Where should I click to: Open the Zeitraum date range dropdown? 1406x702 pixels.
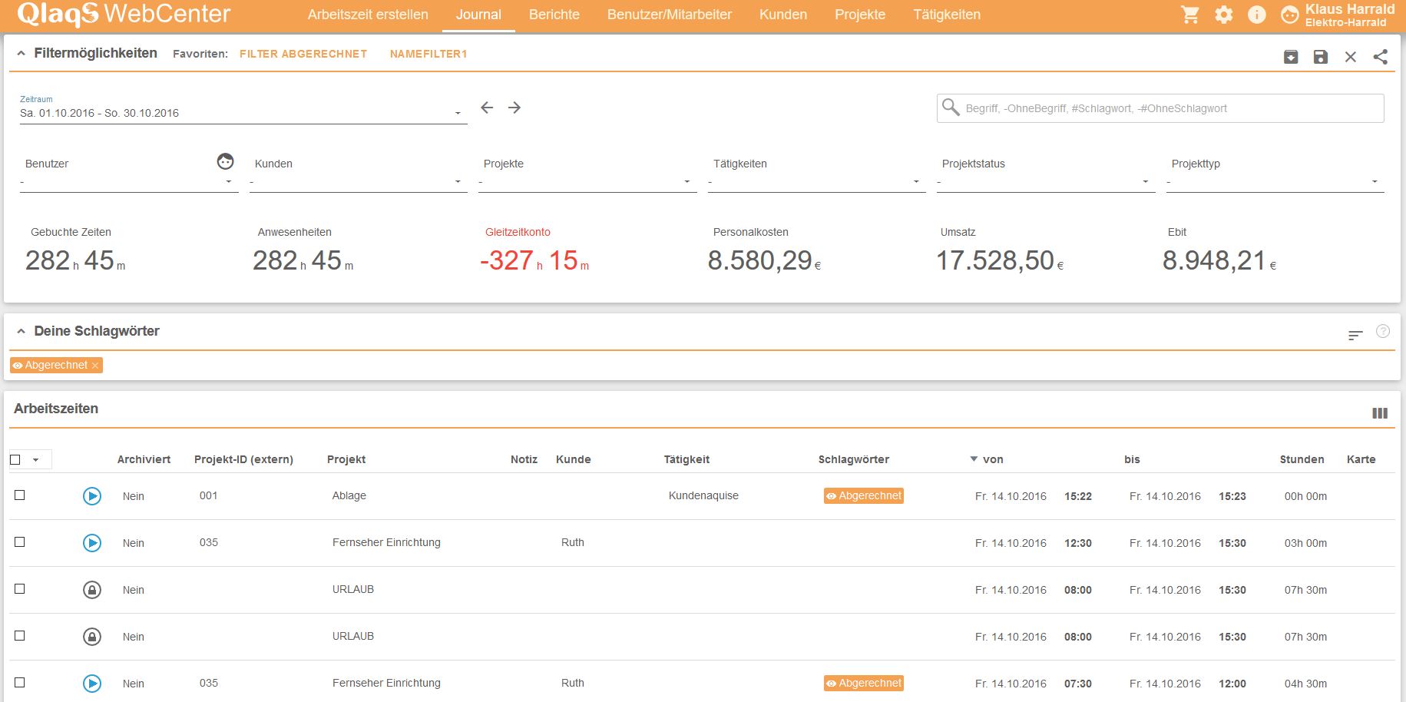pyautogui.click(x=243, y=113)
